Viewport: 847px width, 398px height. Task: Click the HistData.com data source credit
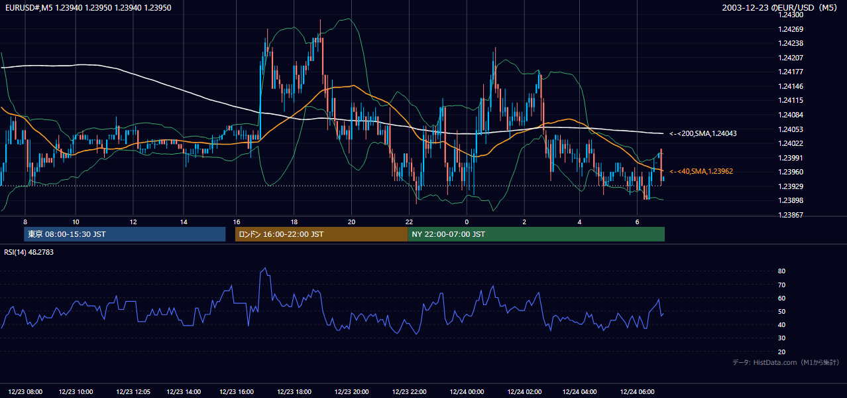786,362
